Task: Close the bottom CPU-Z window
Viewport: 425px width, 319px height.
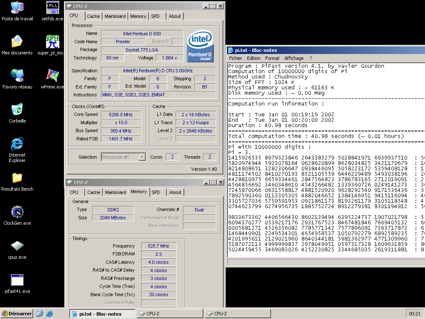Action: [221, 182]
